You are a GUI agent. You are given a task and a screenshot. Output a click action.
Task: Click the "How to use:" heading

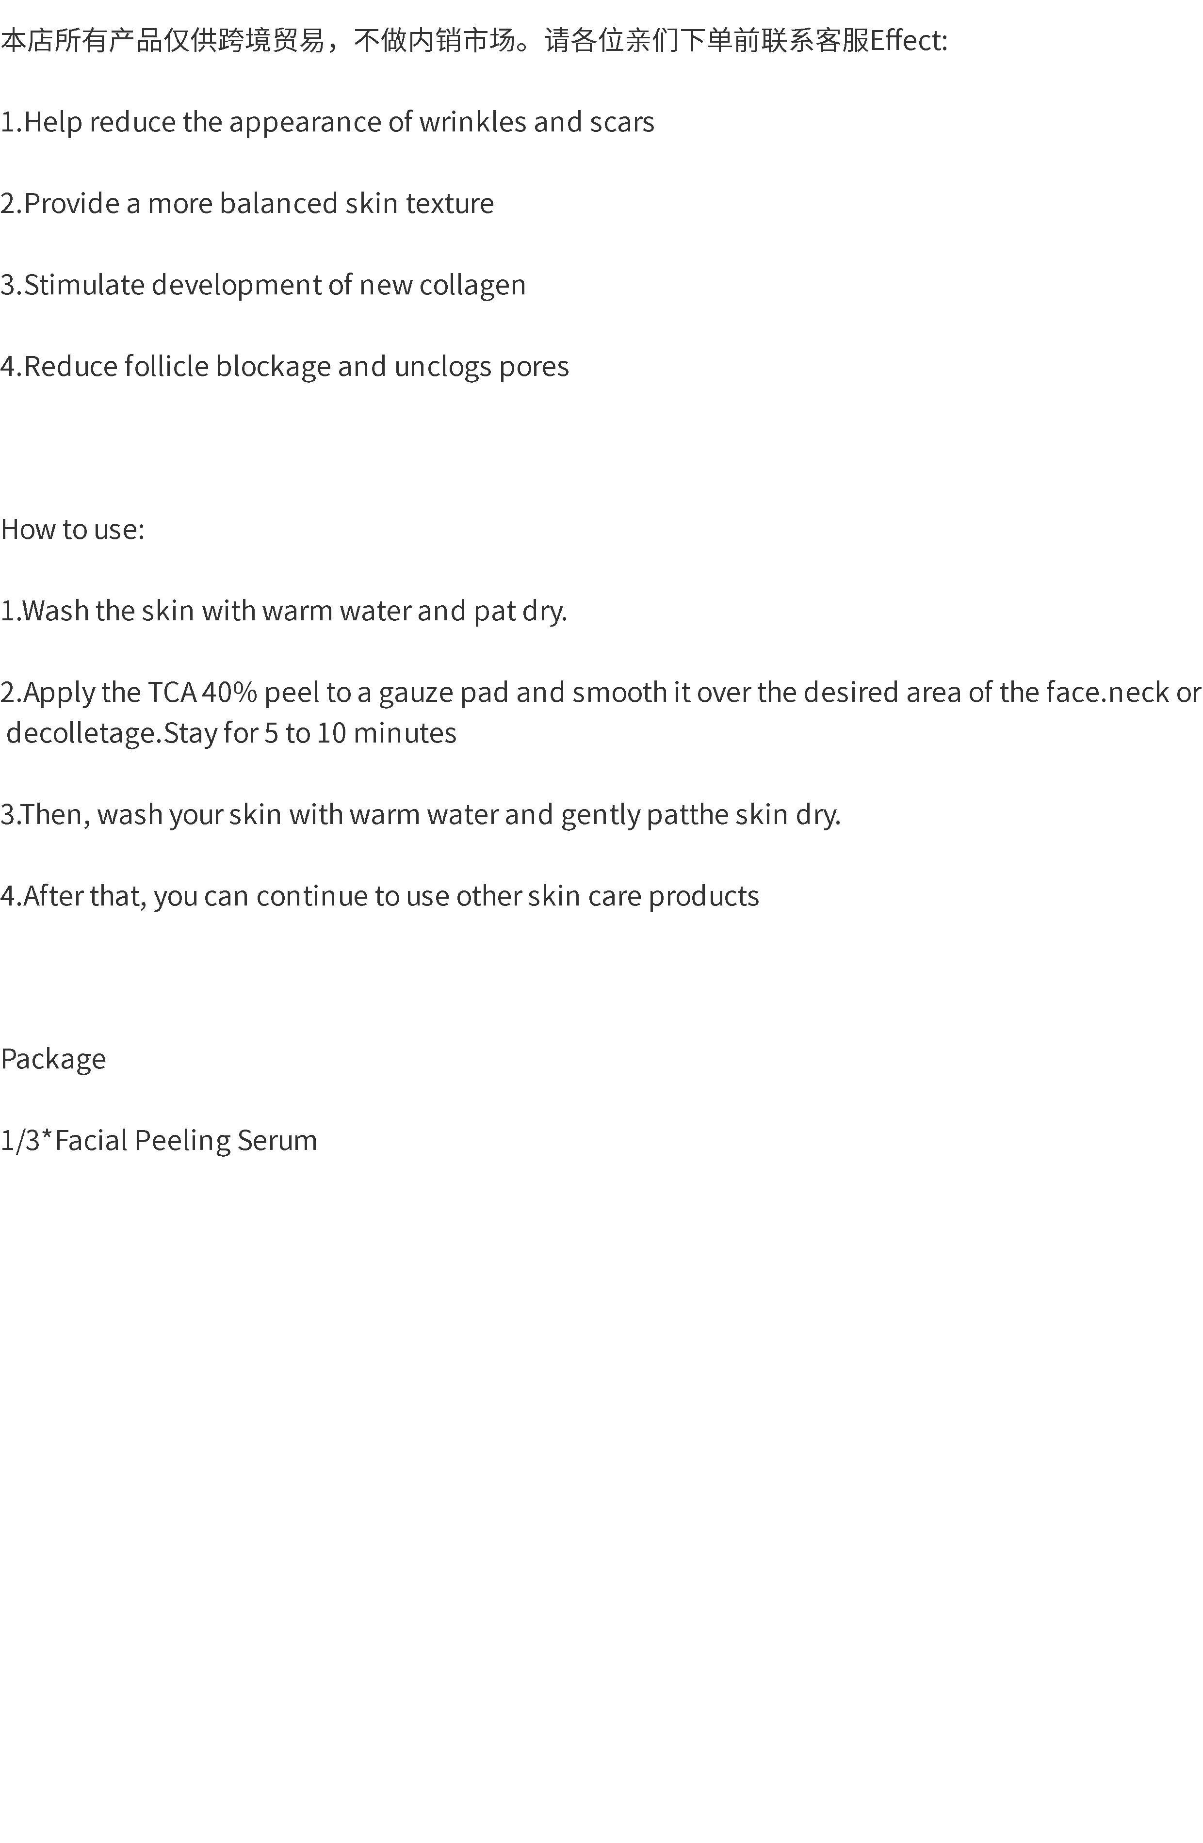(x=73, y=530)
